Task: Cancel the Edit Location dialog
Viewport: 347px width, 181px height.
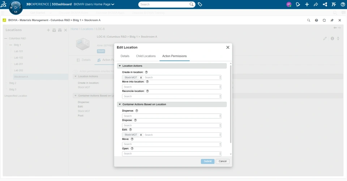Action: [x=223, y=161]
